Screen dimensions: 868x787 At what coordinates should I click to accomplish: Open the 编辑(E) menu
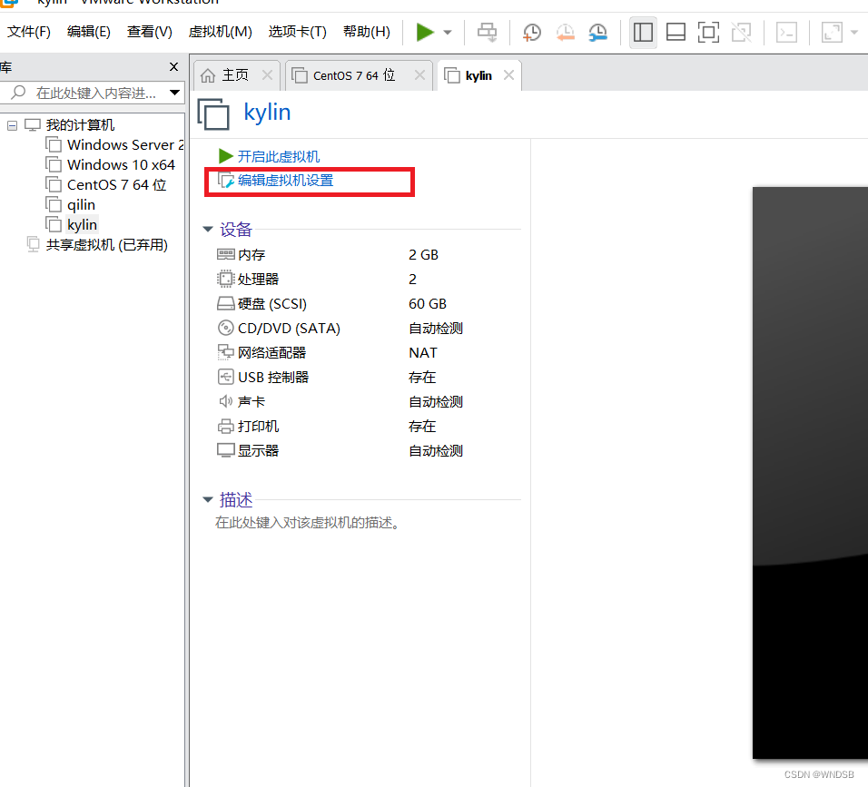pyautogui.click(x=89, y=32)
